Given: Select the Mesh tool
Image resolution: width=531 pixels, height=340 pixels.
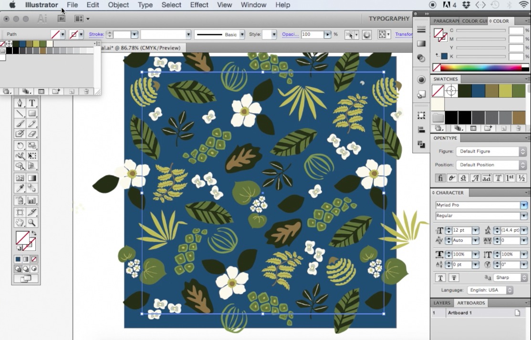Looking at the screenshot, I should coord(20,178).
